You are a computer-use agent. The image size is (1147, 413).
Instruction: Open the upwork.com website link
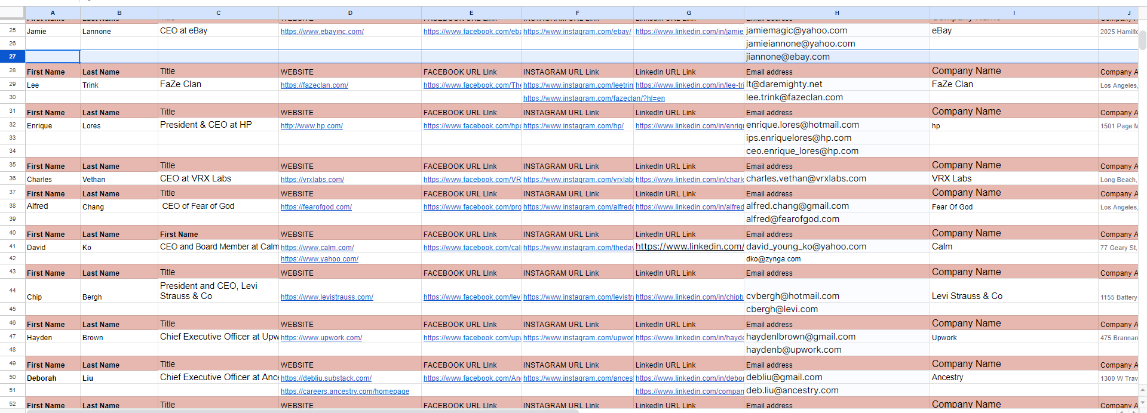coord(321,338)
